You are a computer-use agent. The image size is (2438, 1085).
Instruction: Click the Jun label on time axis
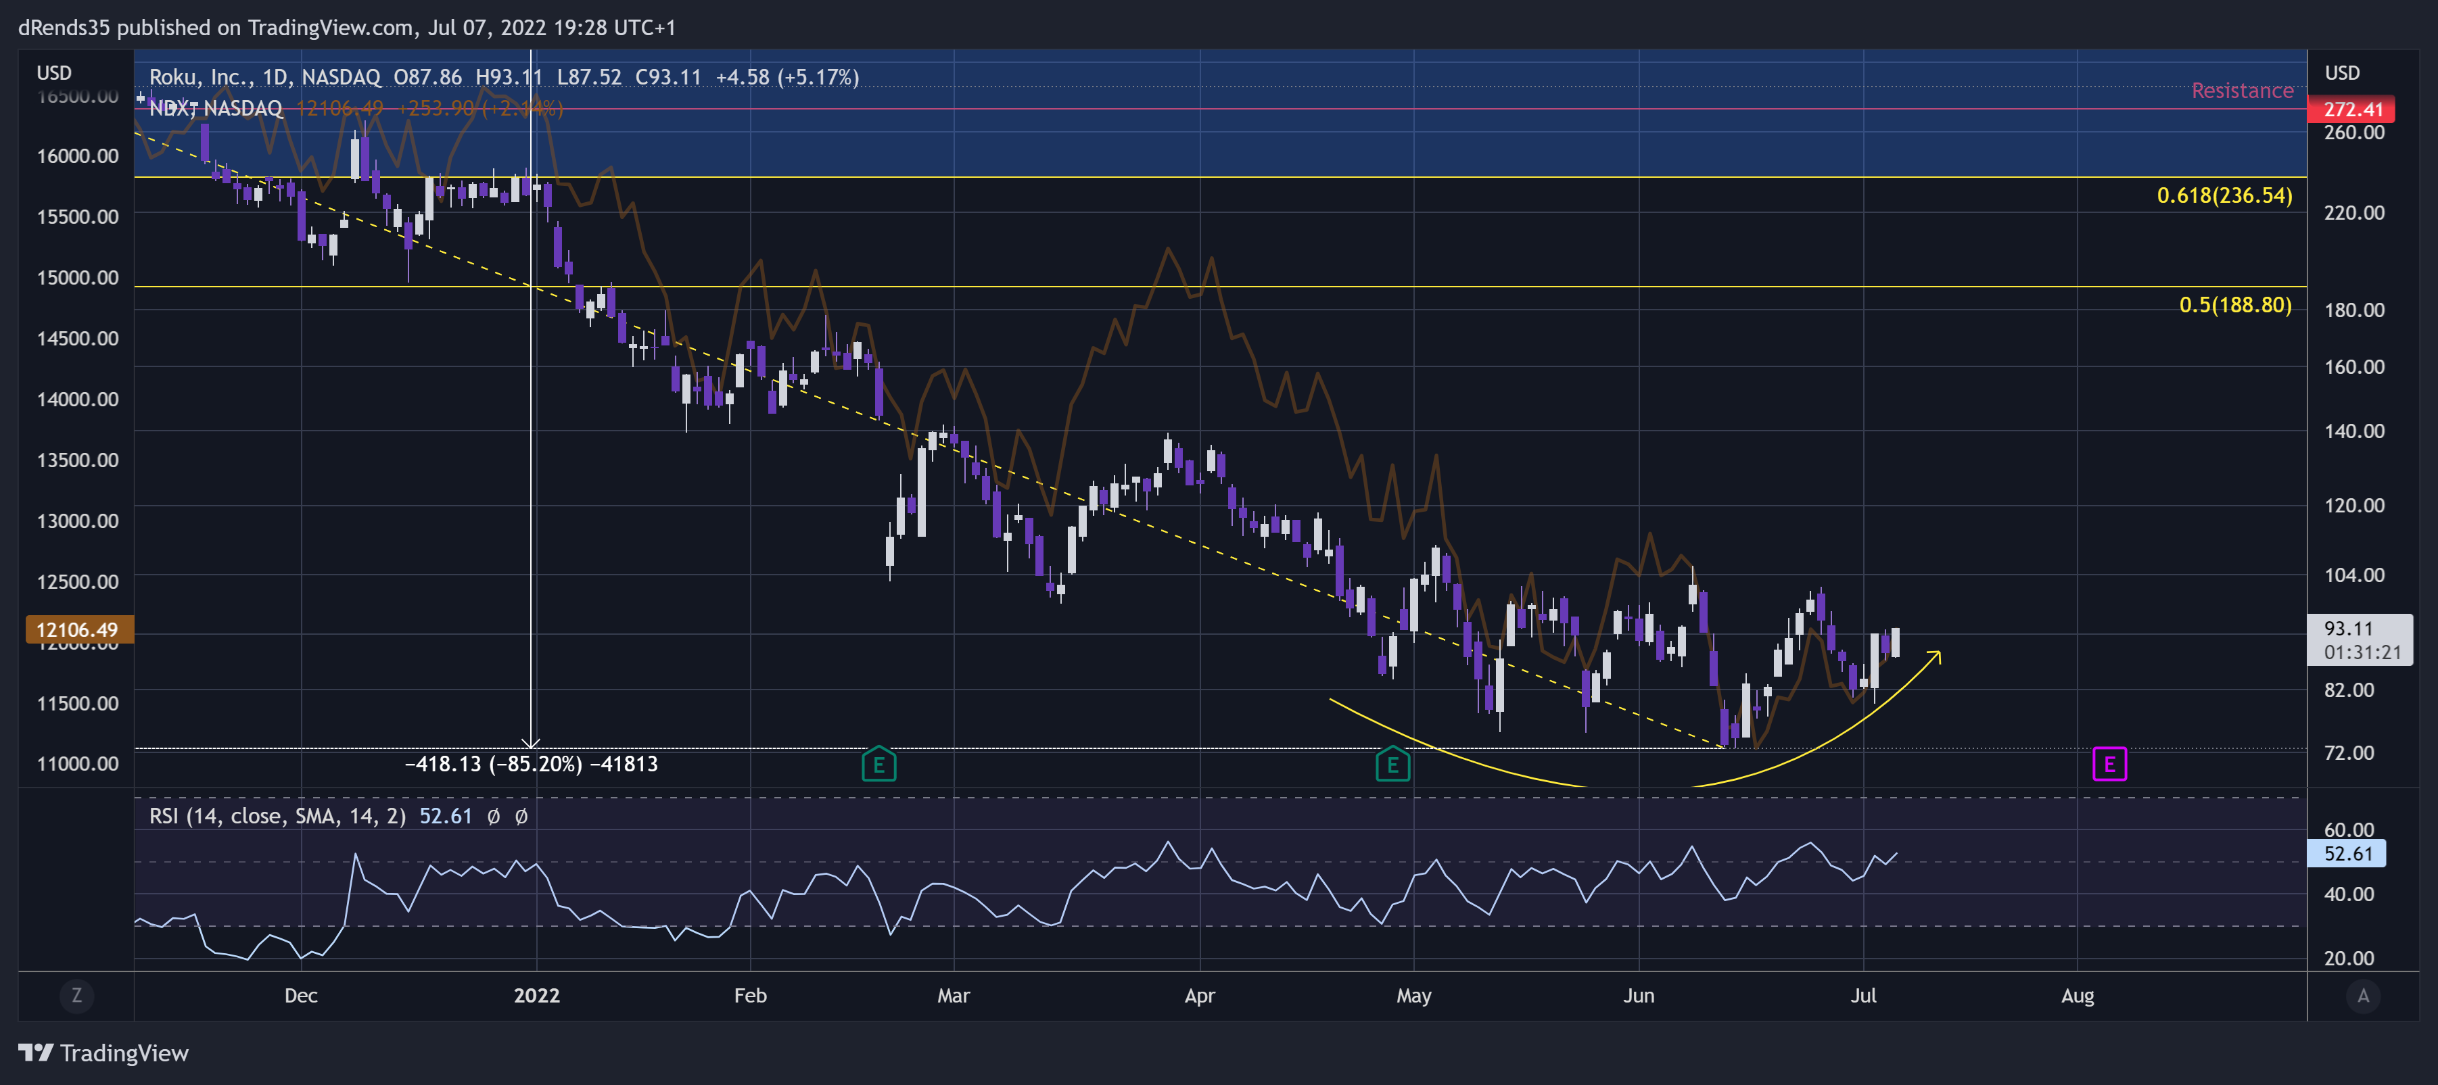click(1639, 996)
